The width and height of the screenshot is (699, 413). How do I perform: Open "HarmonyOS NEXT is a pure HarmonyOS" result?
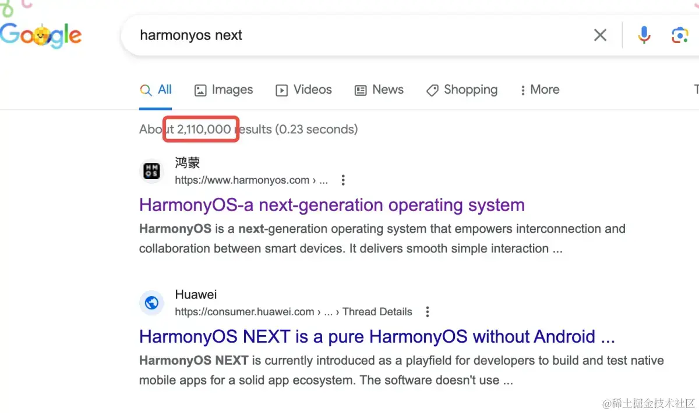[x=377, y=336]
